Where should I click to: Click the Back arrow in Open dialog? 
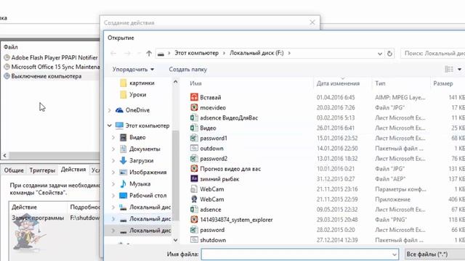click(113, 53)
